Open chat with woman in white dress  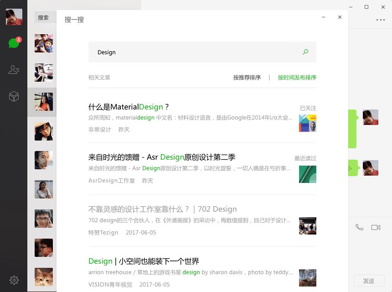point(44,189)
